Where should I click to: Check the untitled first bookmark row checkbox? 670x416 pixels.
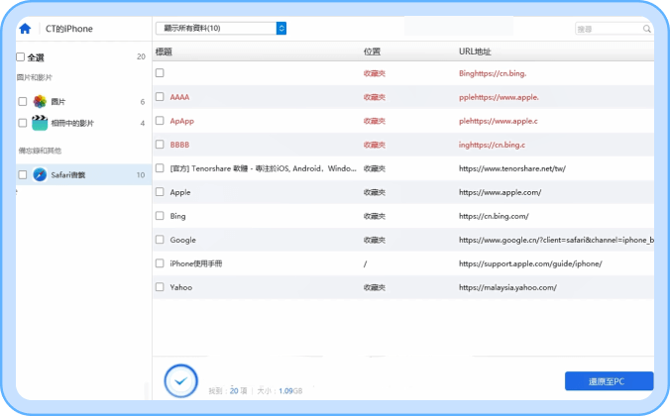[160, 72]
